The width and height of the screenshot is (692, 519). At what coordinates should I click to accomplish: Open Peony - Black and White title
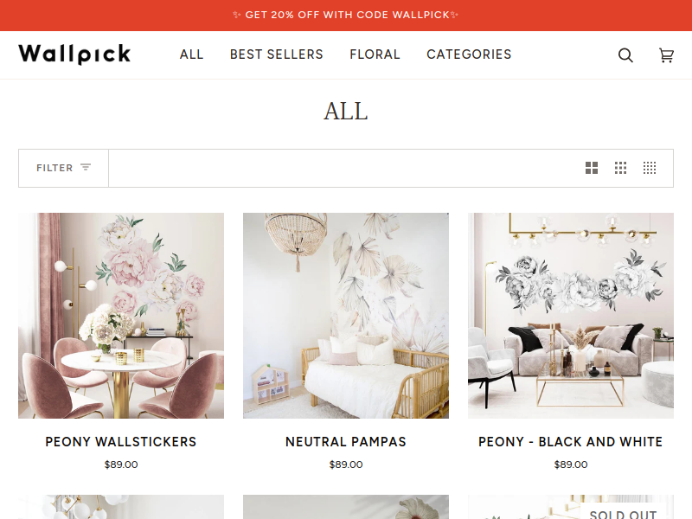571,442
